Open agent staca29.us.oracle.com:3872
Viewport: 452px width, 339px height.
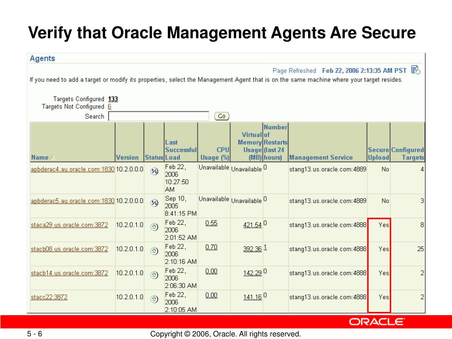tap(69, 225)
